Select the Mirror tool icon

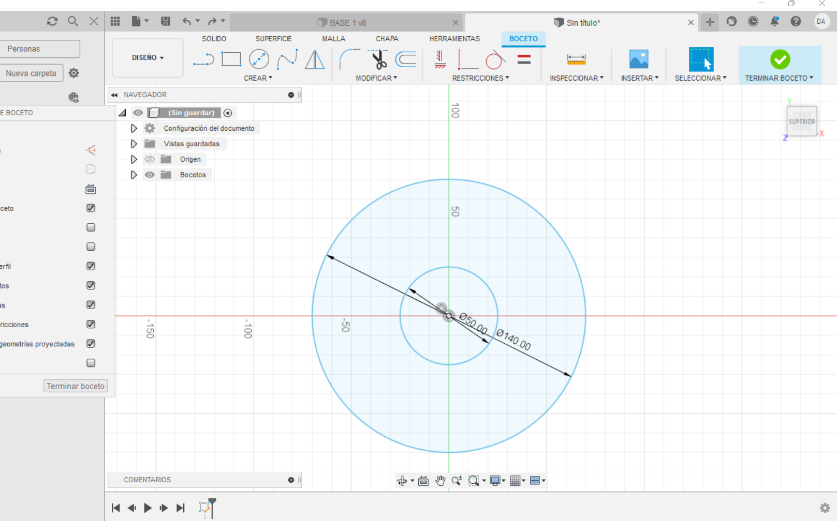point(315,59)
